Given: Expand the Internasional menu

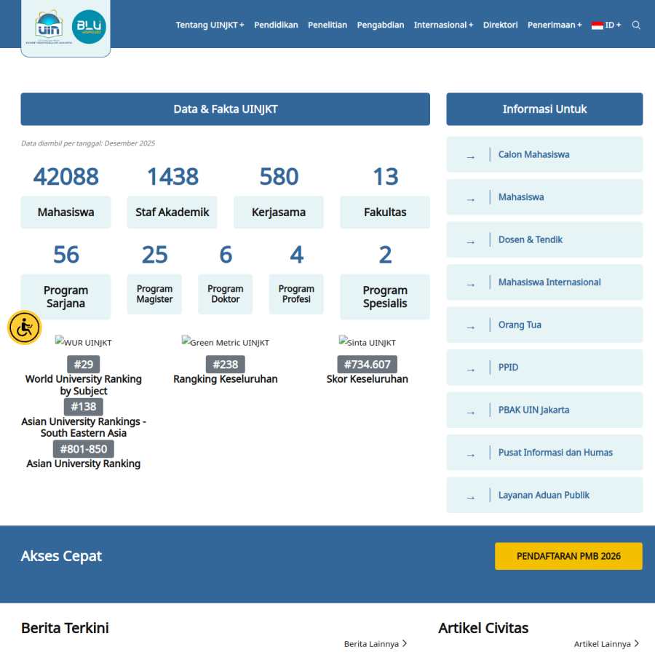Looking at the screenshot, I should click(x=443, y=25).
